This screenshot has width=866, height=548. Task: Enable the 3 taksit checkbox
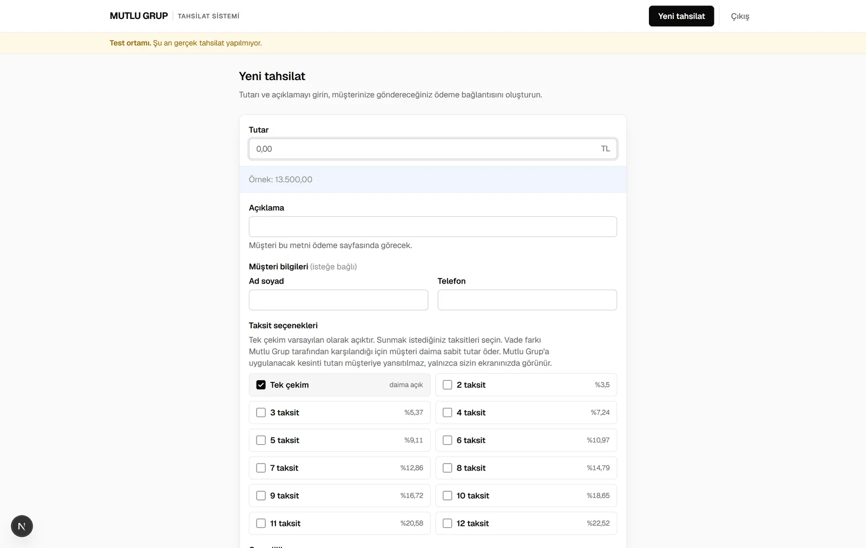click(x=261, y=413)
